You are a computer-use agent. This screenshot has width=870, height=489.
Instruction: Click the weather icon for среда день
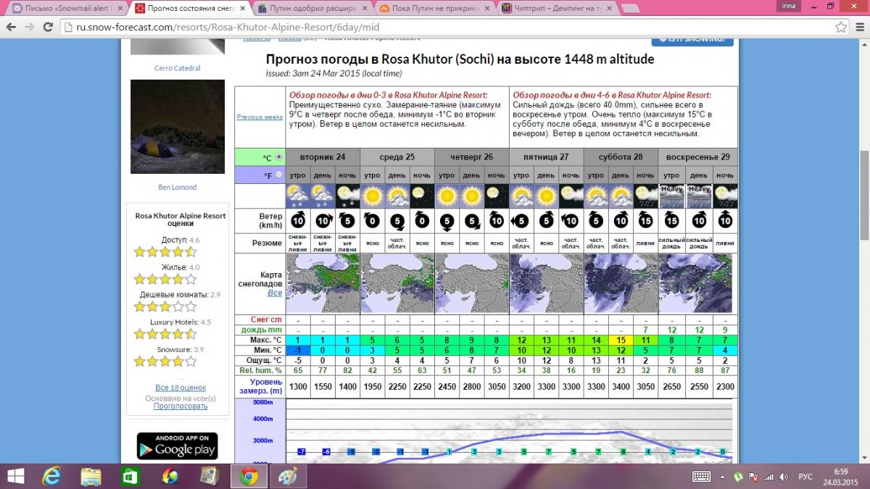pos(397,196)
